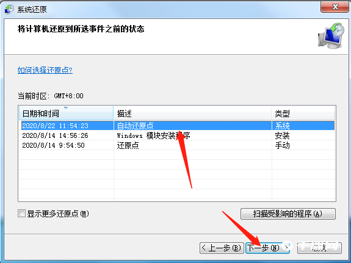This screenshot has width=351, height=263.
Task: Sort by the 描述 column header
Action: tap(192, 113)
